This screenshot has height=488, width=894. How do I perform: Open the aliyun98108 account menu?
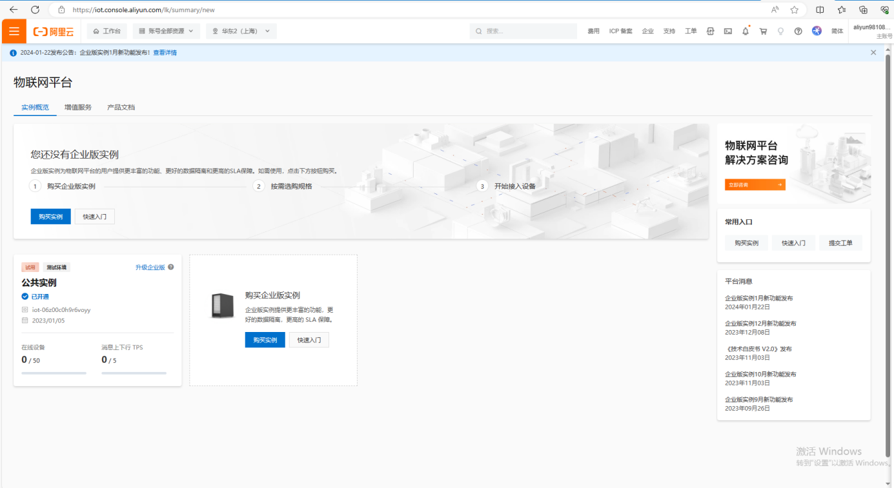(871, 31)
